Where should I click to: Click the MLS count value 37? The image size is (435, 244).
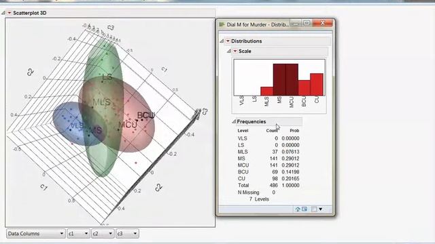click(275, 152)
